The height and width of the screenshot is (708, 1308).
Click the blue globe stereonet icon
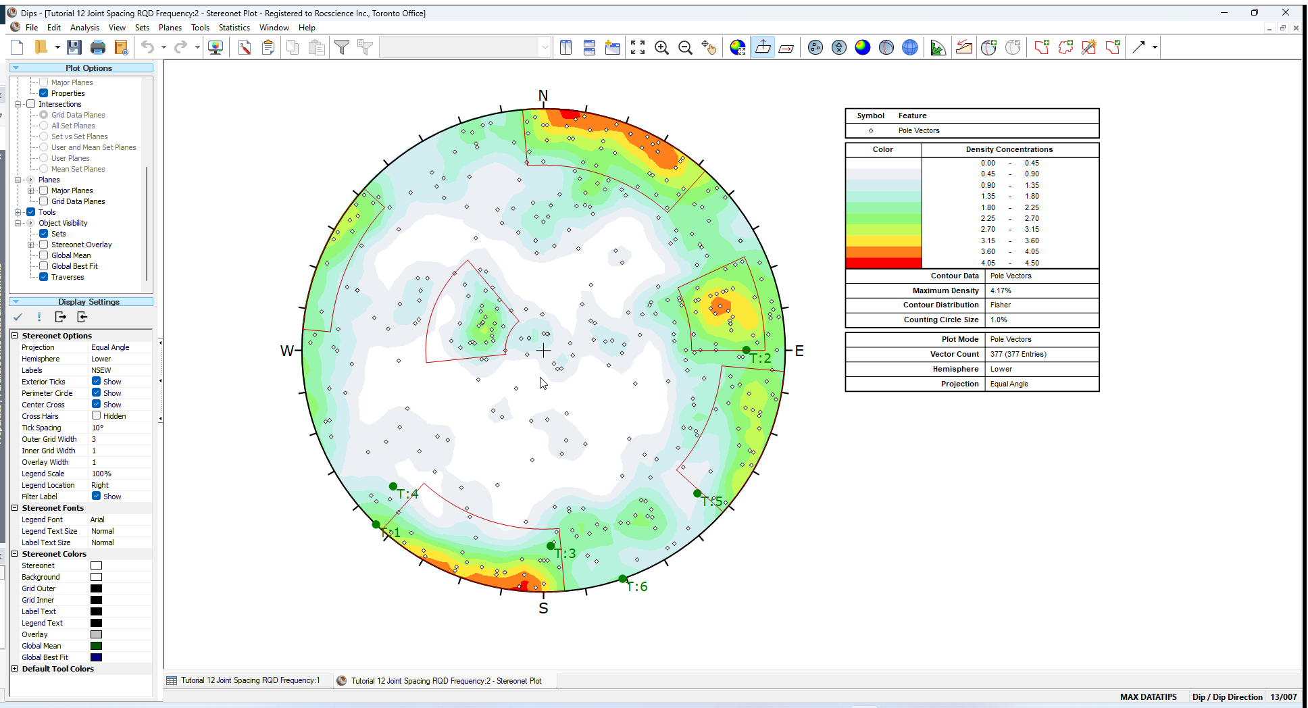910,47
